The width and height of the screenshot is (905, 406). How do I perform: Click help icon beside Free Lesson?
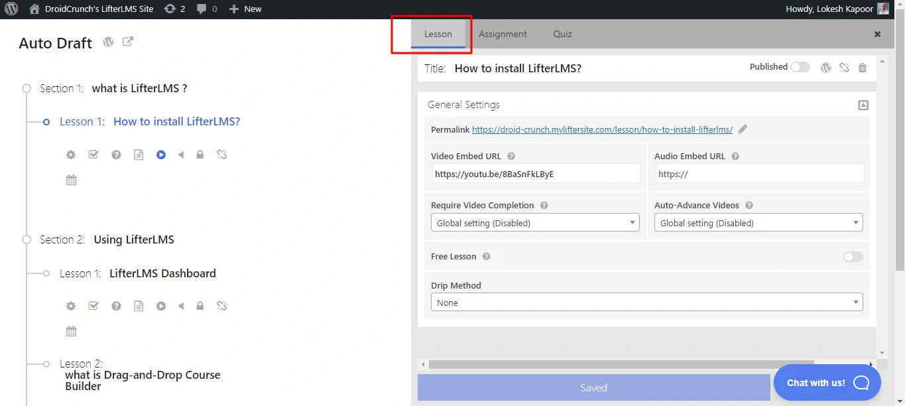coord(486,257)
